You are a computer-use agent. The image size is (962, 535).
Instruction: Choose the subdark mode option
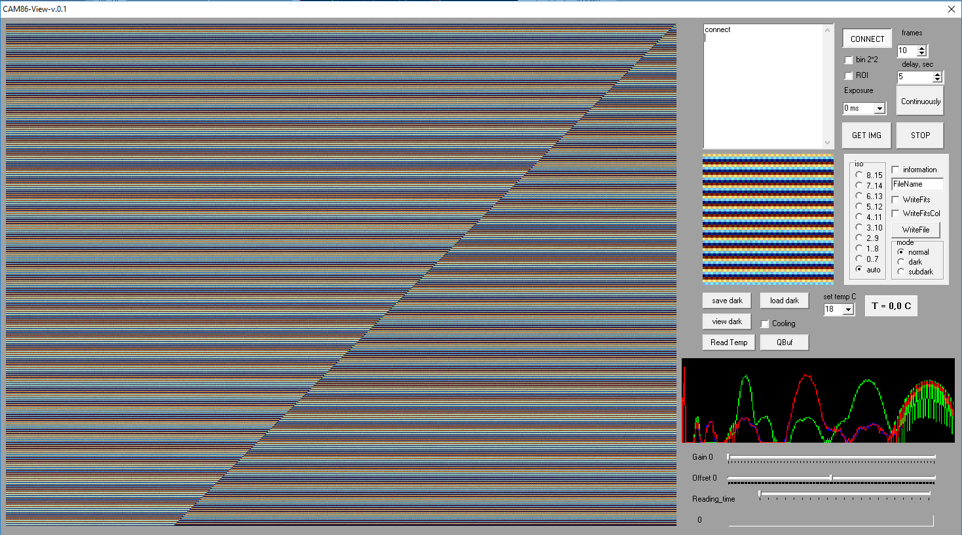coord(901,272)
